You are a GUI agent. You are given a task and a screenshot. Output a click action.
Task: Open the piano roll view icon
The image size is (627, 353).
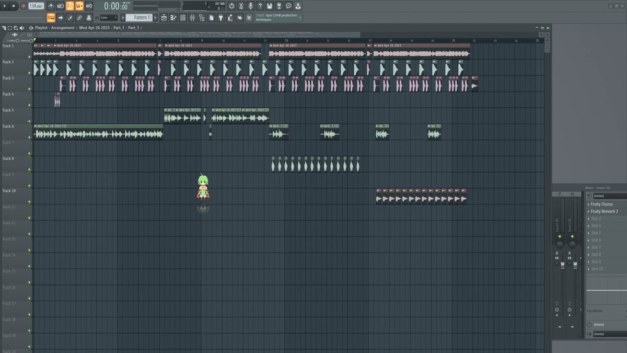coord(173,18)
